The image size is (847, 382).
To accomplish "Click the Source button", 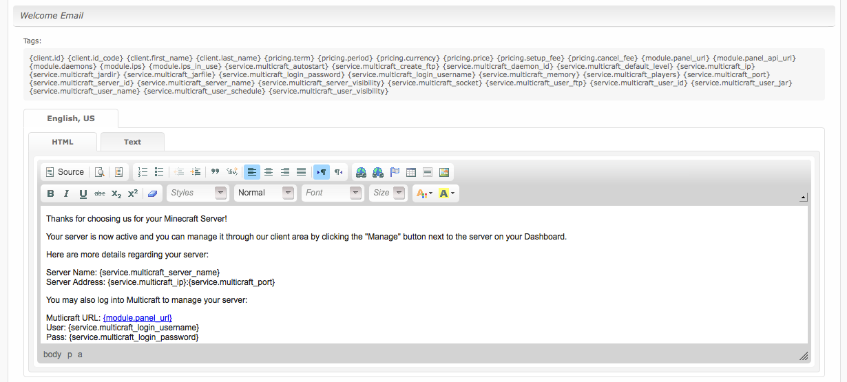I will tap(65, 172).
